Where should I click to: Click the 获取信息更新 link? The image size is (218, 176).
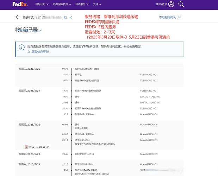tap(40, 52)
